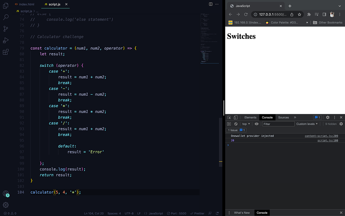This screenshot has width=345, height=216.
Task: Toggle the Chrome side panel
Action: tap(324, 14)
